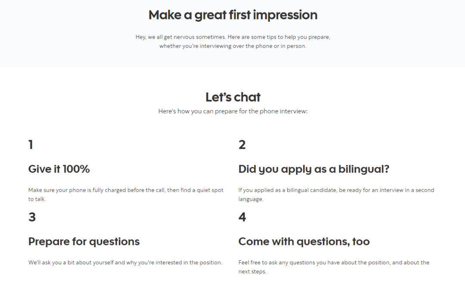This screenshot has height=291, width=465.
Task: Click the step number 1
Action: [31, 145]
